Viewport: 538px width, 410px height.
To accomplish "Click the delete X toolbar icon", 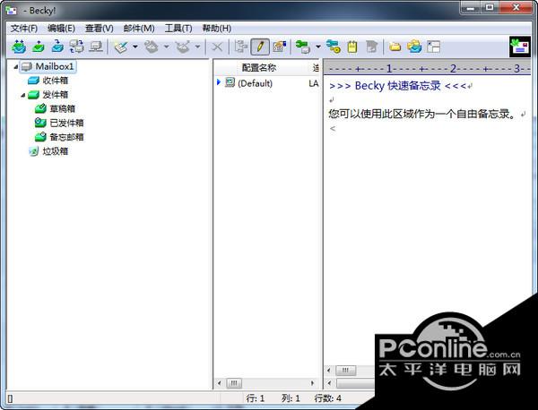I will pyautogui.click(x=217, y=47).
